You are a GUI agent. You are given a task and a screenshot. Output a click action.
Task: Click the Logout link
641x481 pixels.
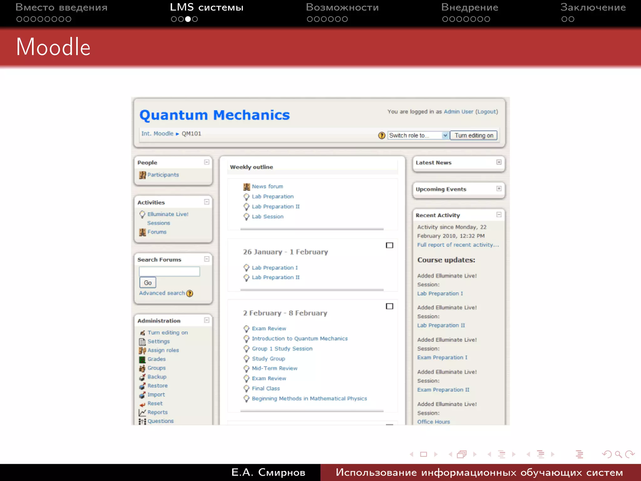point(487,112)
